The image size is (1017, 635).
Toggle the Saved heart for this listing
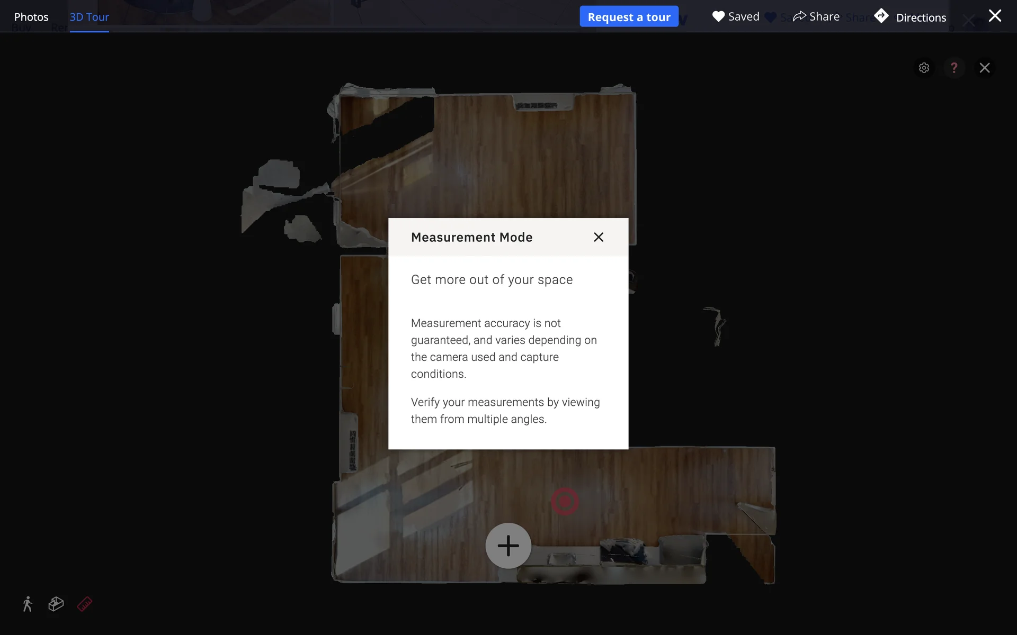[736, 17]
